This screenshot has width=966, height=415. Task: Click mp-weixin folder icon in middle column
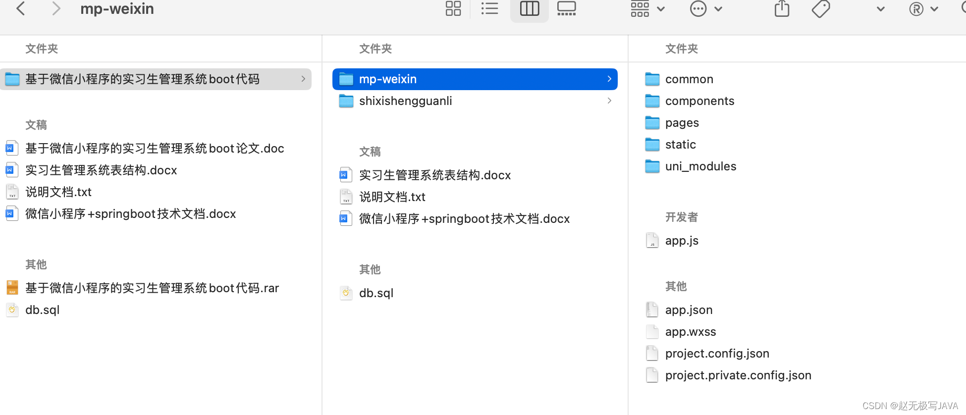346,79
